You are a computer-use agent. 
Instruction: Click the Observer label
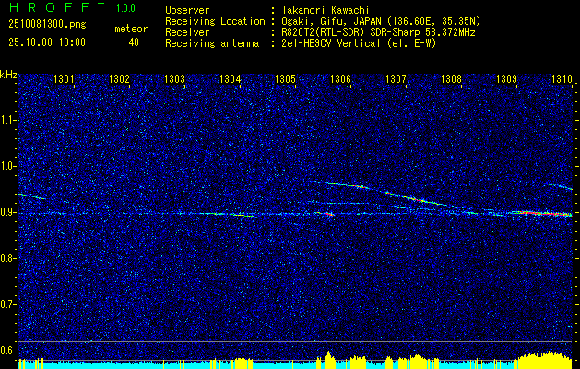pyautogui.click(x=187, y=10)
